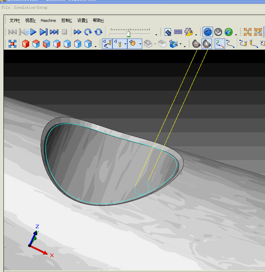
Task: Click the purple keyboard icon
Action: (178, 32)
